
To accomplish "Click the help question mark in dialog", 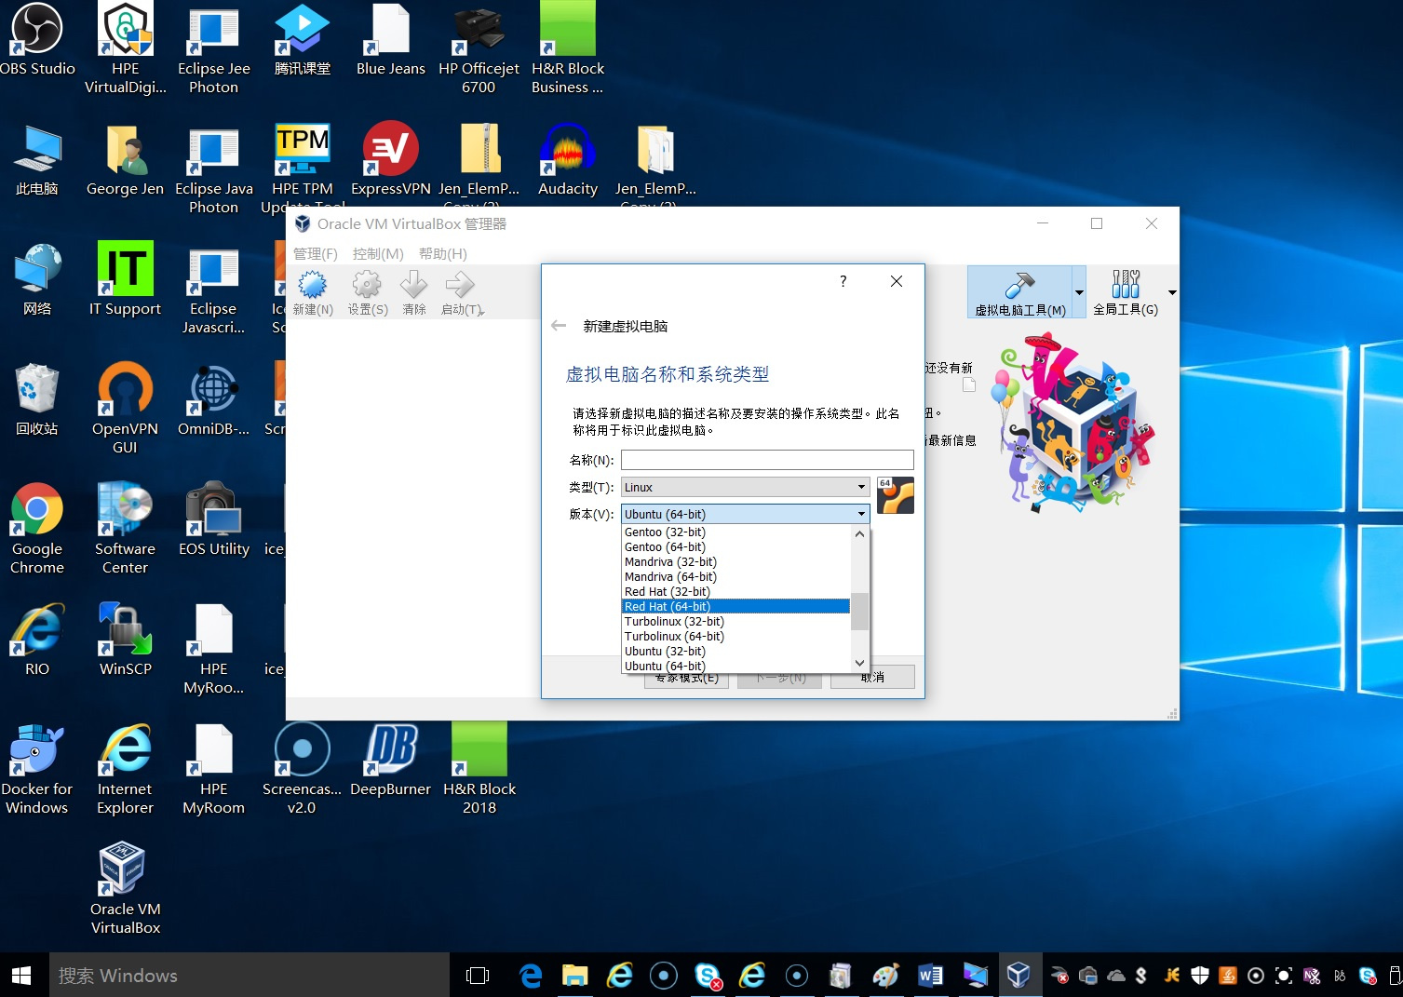I will [x=843, y=281].
